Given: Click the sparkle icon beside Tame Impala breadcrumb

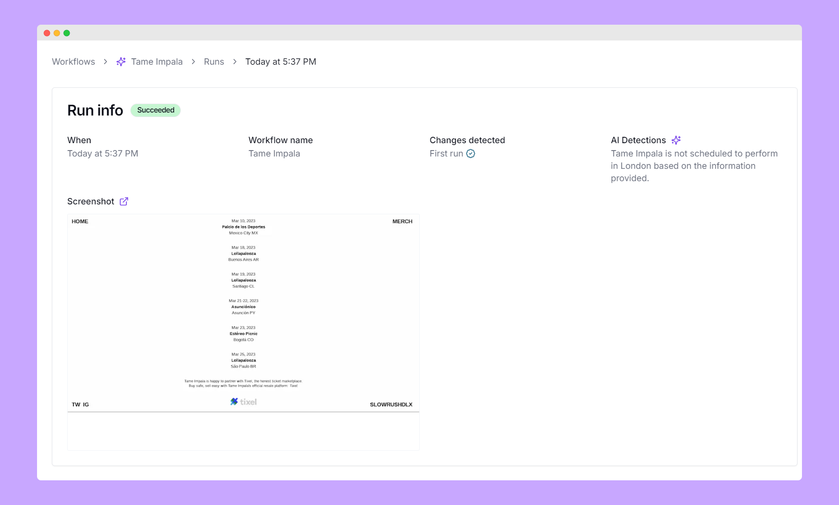Looking at the screenshot, I should click(x=121, y=62).
